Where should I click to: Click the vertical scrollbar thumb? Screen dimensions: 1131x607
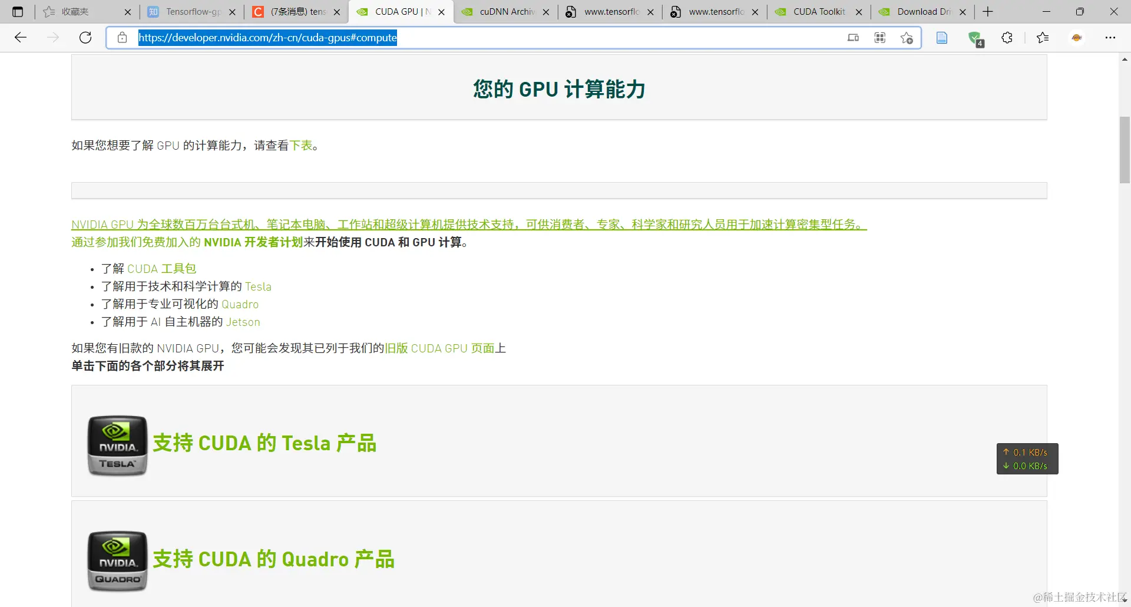point(1125,150)
